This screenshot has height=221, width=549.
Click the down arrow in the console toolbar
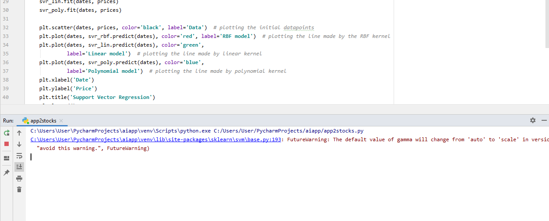pos(19,144)
